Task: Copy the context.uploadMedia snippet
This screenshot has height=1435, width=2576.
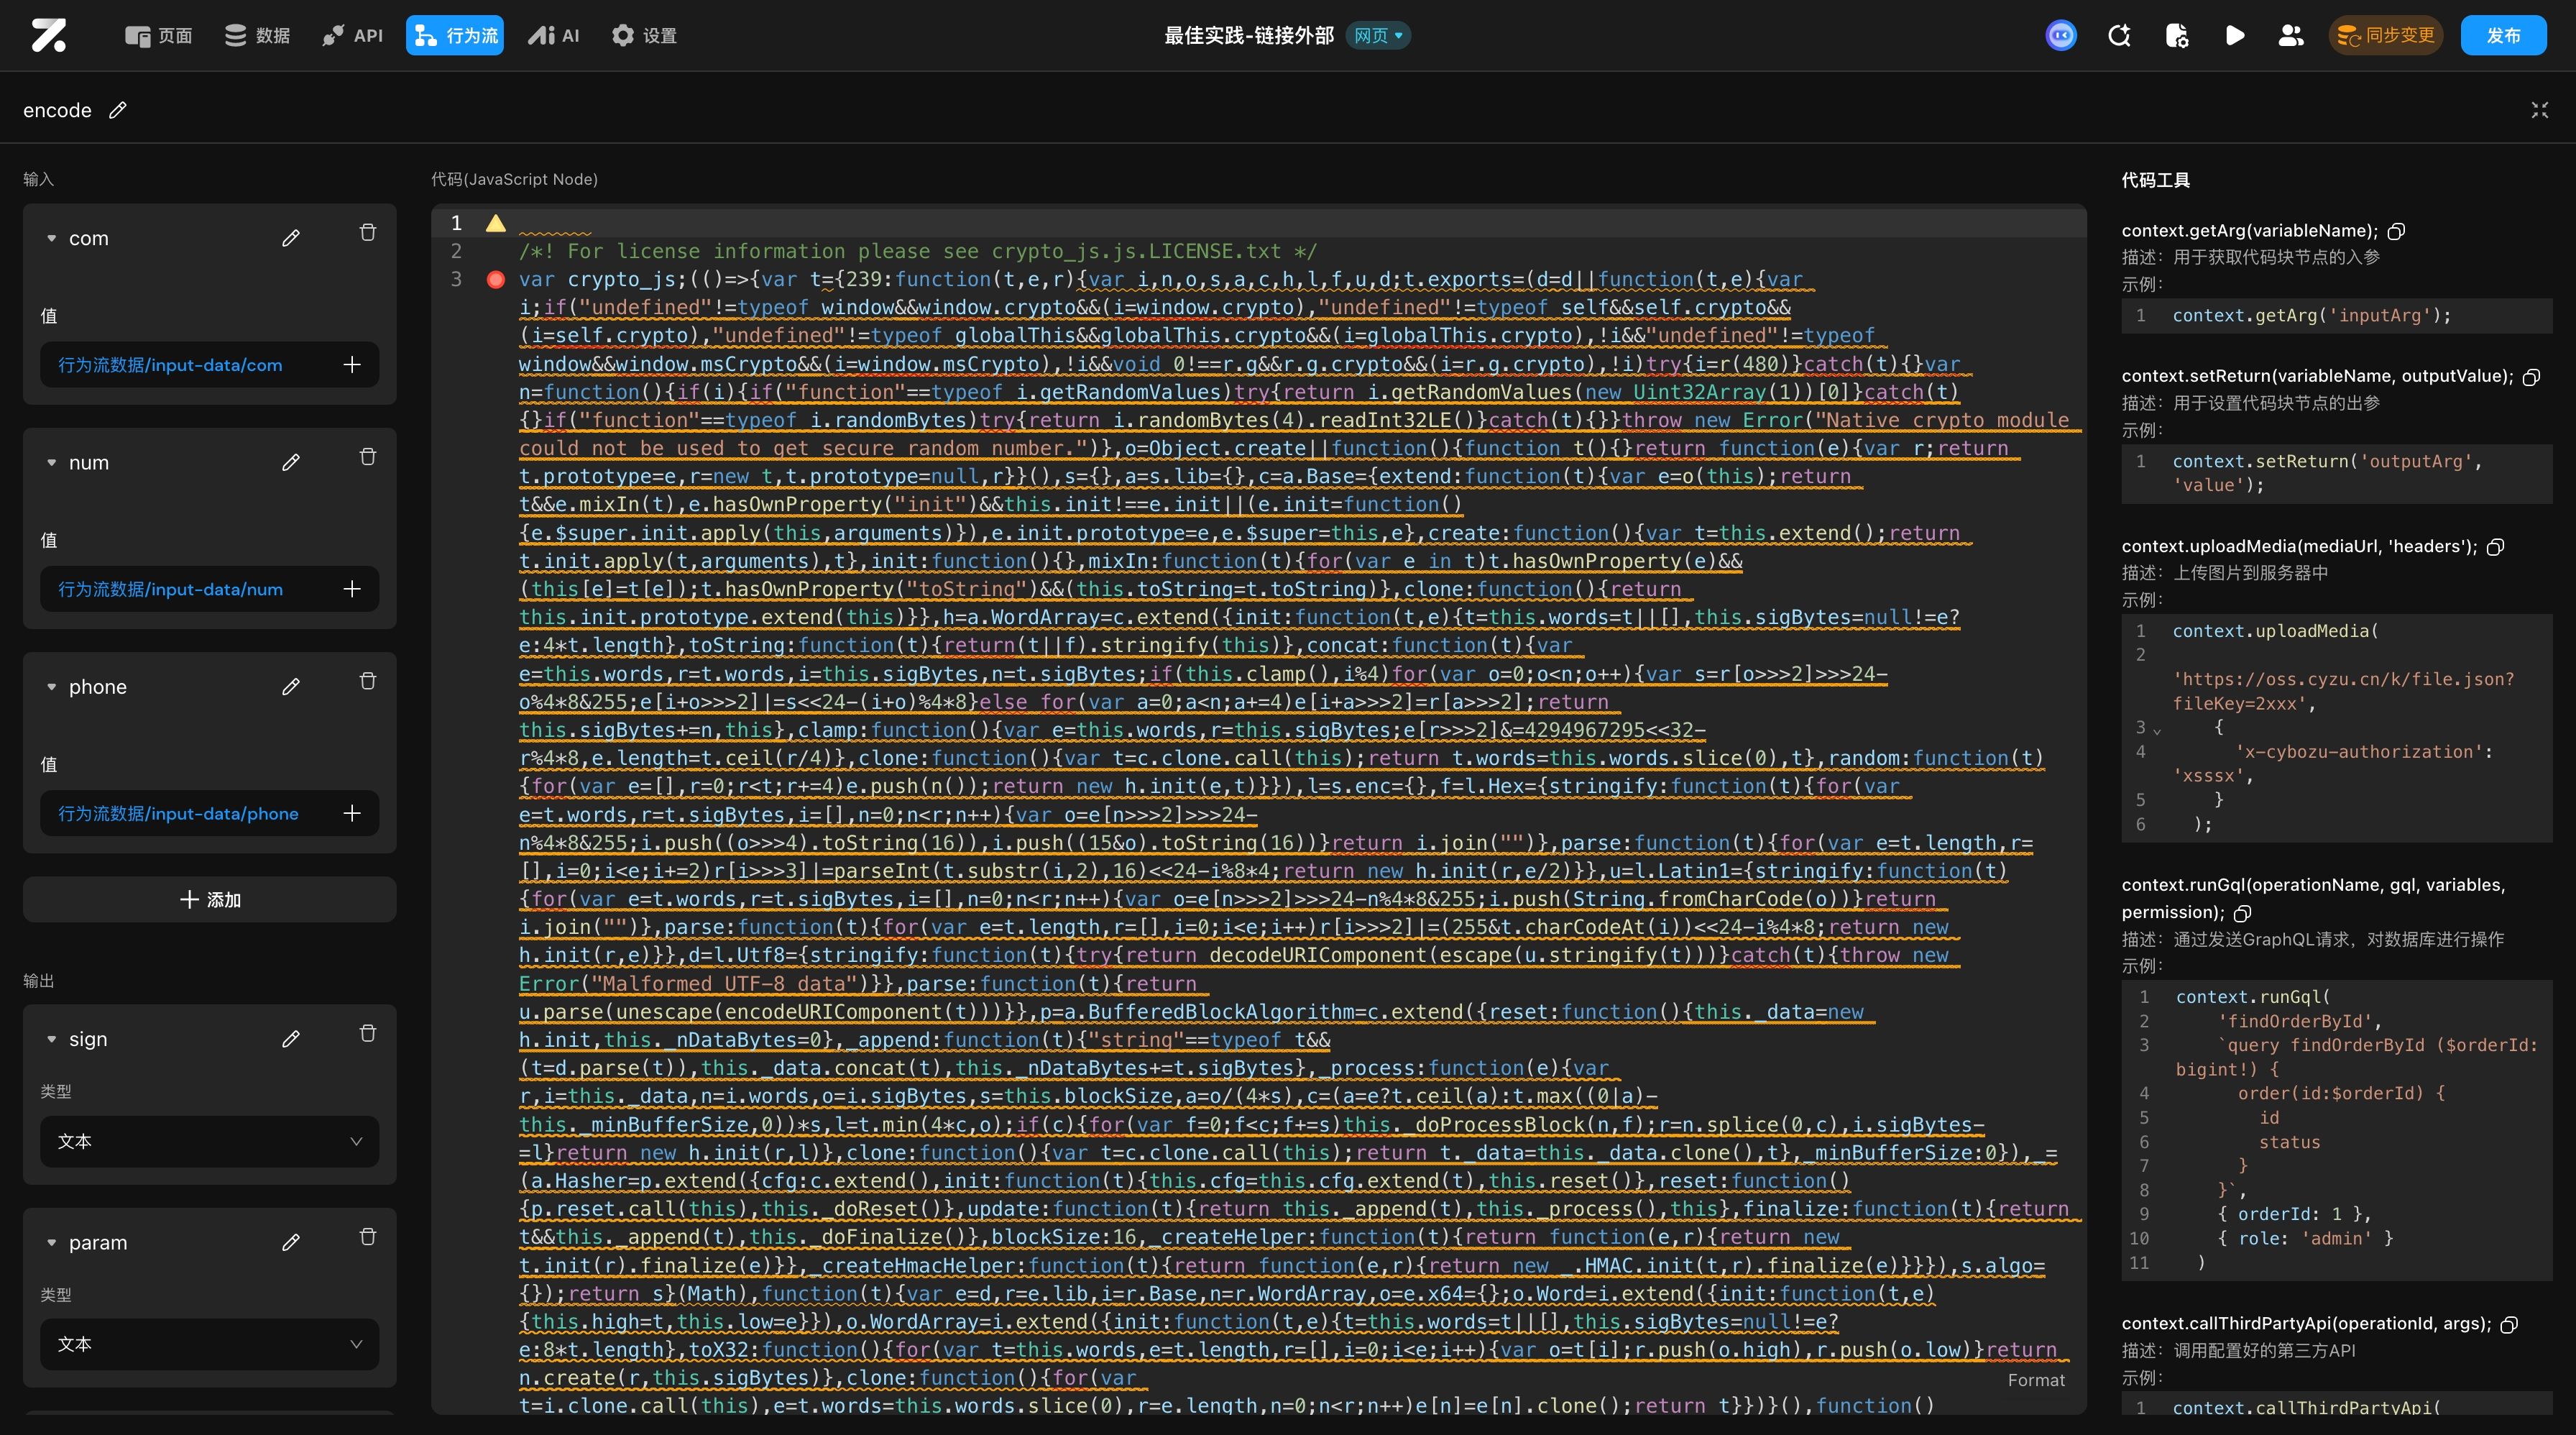Action: pyautogui.click(x=2495, y=546)
